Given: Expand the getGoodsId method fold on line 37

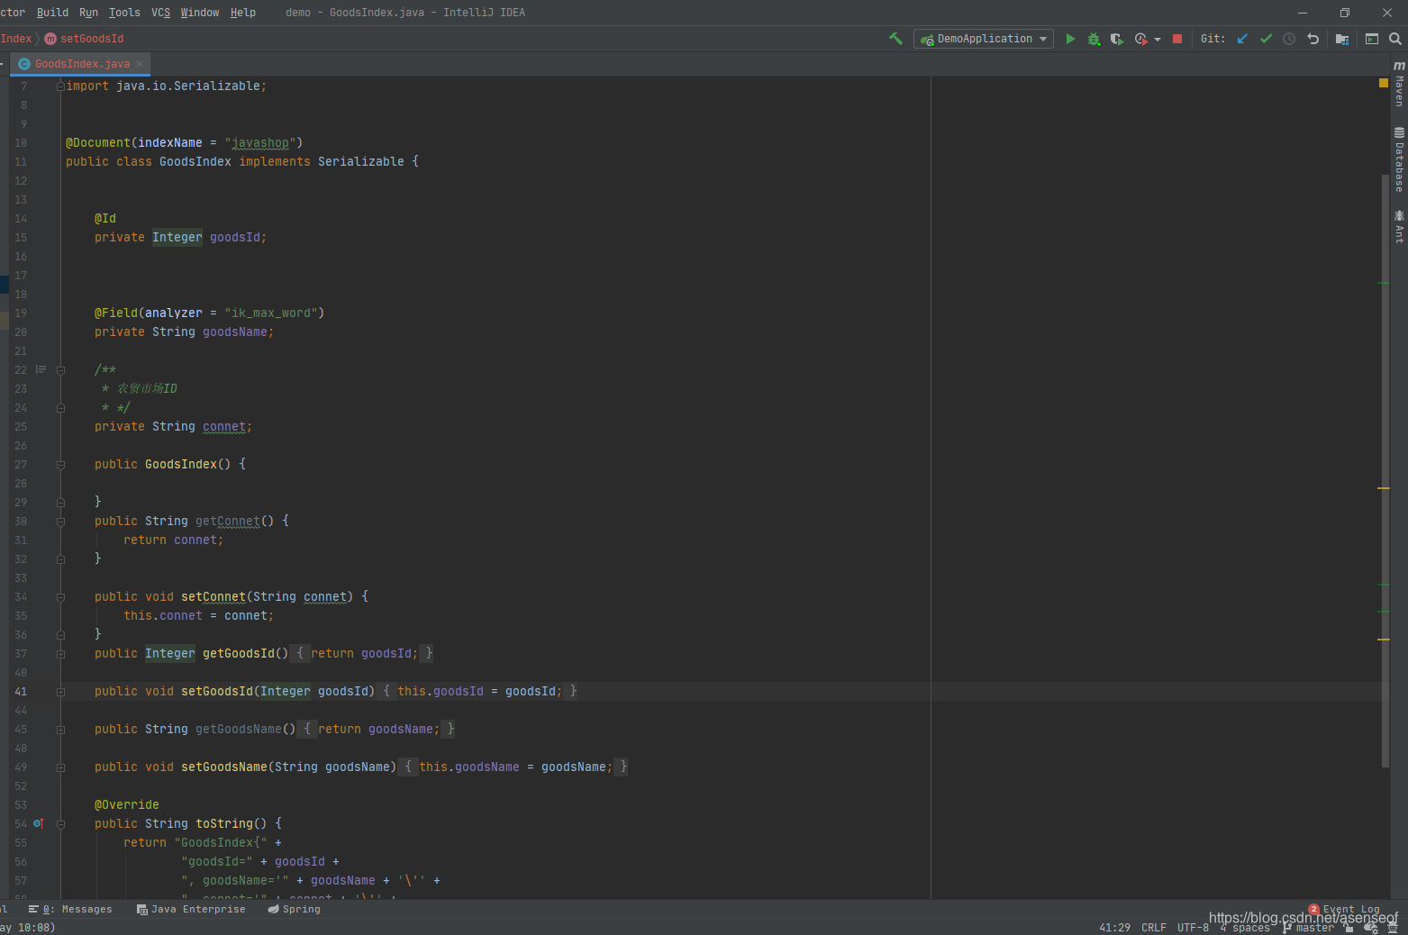Looking at the screenshot, I should pyautogui.click(x=60, y=654).
